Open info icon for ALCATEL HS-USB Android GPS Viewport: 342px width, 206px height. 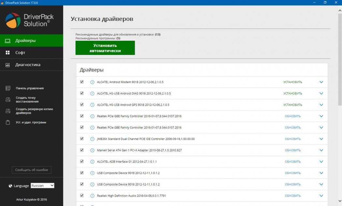pos(92,105)
